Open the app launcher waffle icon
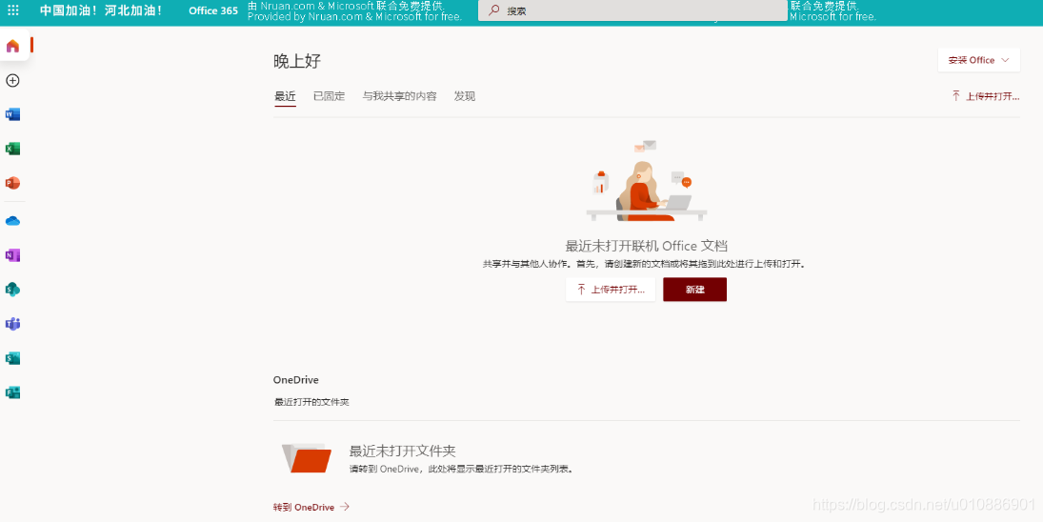Screen dimensions: 1043x522 tap(12, 10)
